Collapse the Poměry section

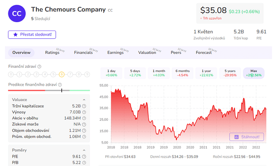(84, 150)
